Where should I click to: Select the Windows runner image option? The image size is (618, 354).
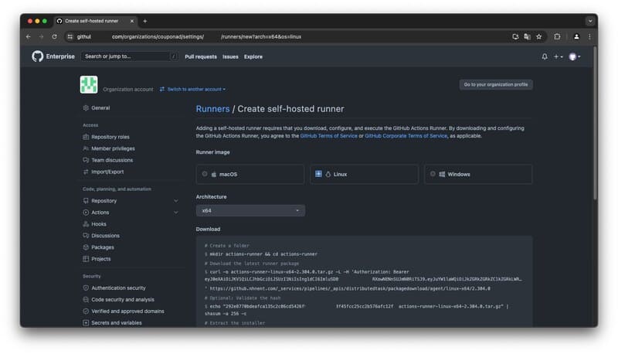coord(477,174)
